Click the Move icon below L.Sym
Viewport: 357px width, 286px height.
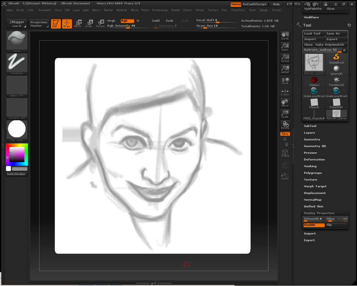pyautogui.click(x=285, y=103)
